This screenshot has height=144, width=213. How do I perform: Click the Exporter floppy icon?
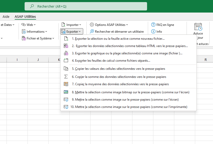tap(63, 31)
